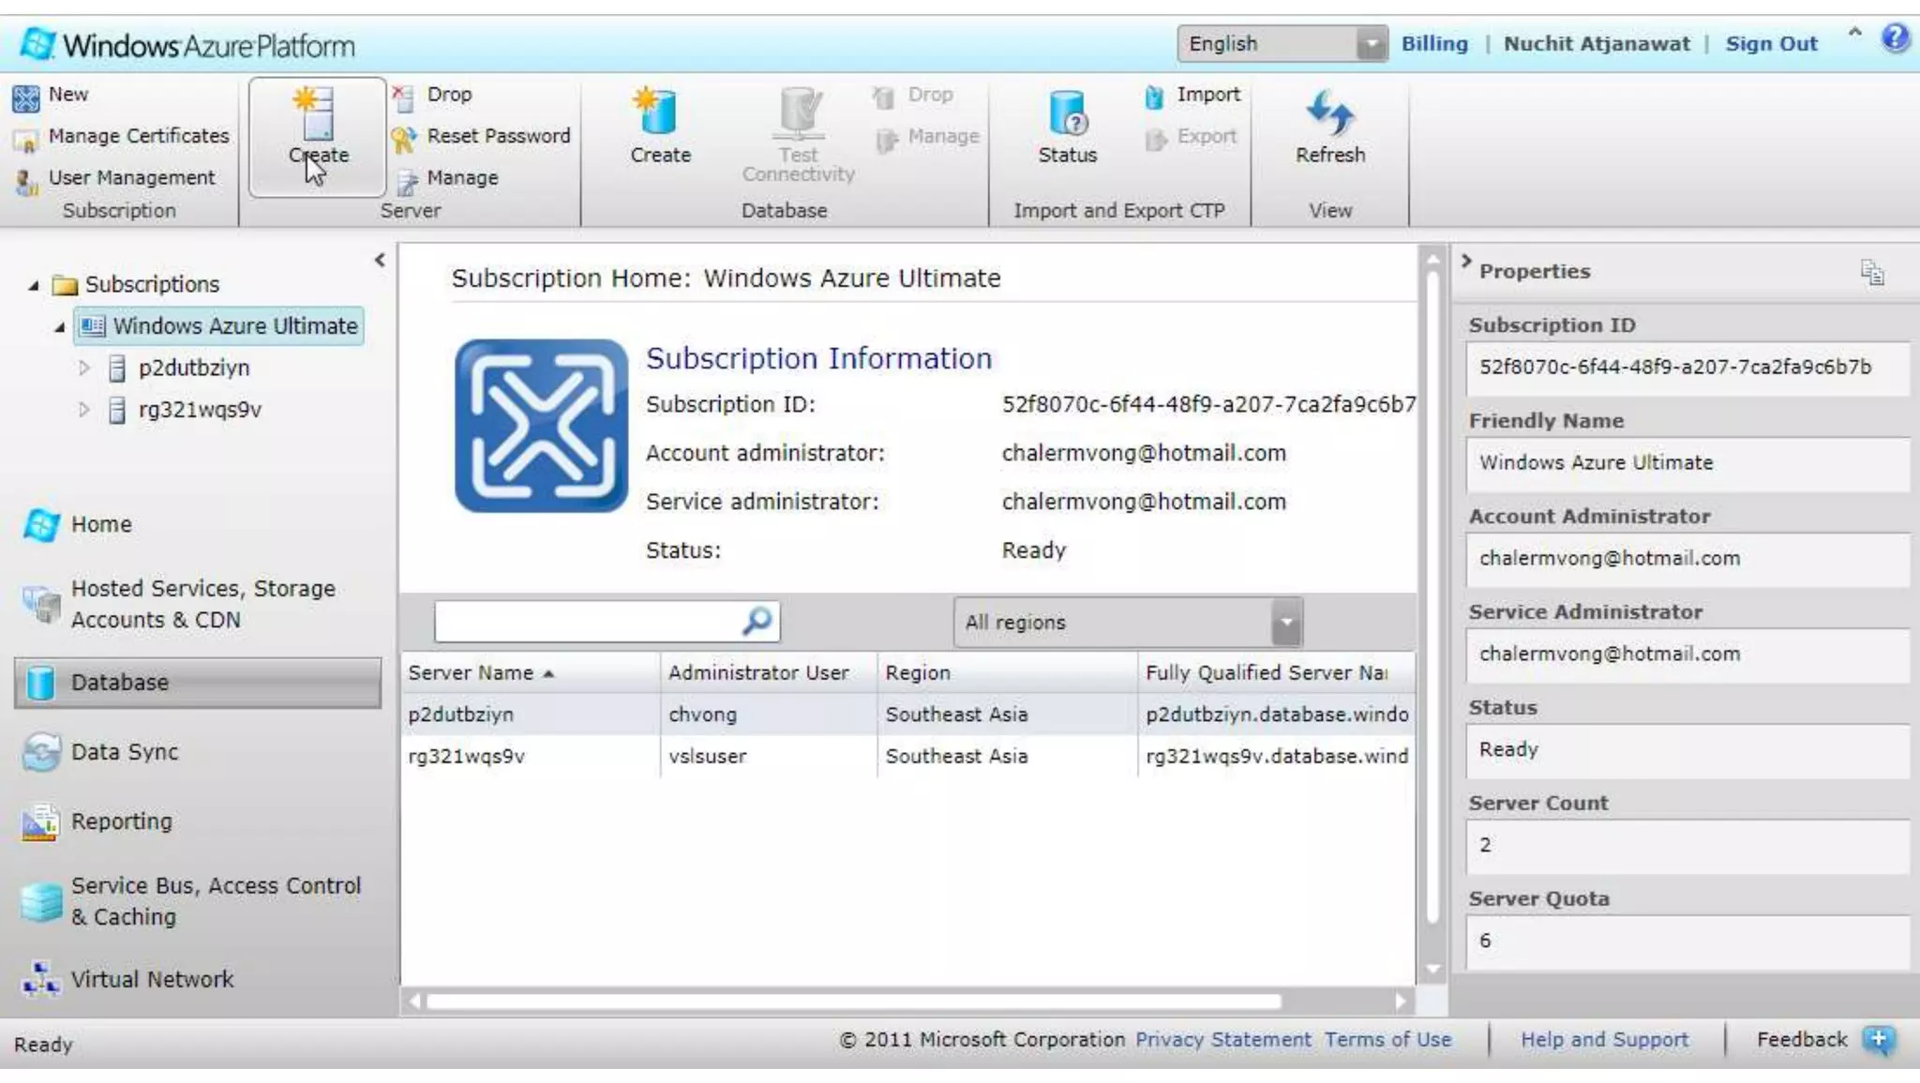Click the horizontal scrollbar under server list
The height and width of the screenshot is (1083, 1920).
coord(853,1001)
